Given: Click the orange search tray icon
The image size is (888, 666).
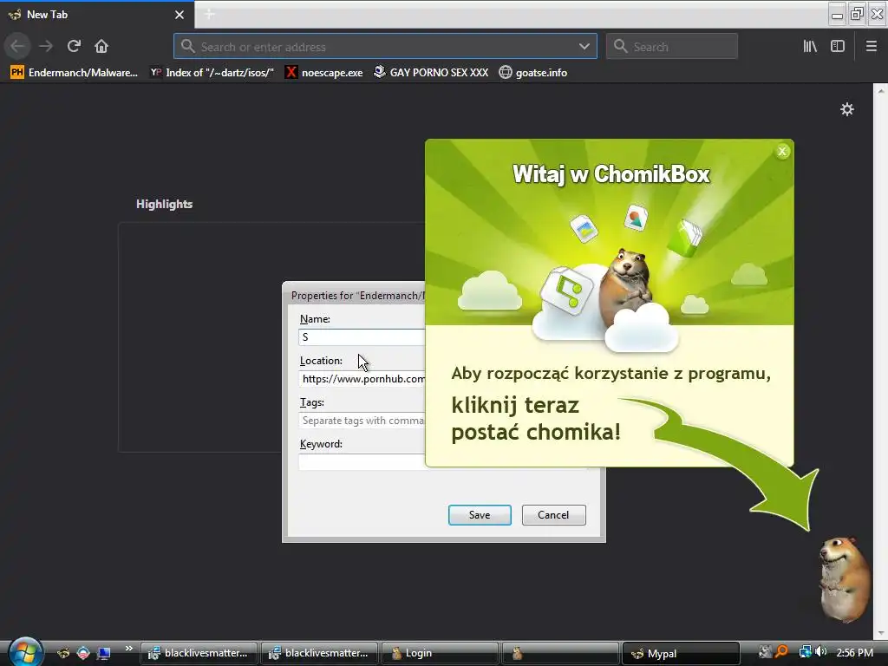Looking at the screenshot, I should point(782,652).
